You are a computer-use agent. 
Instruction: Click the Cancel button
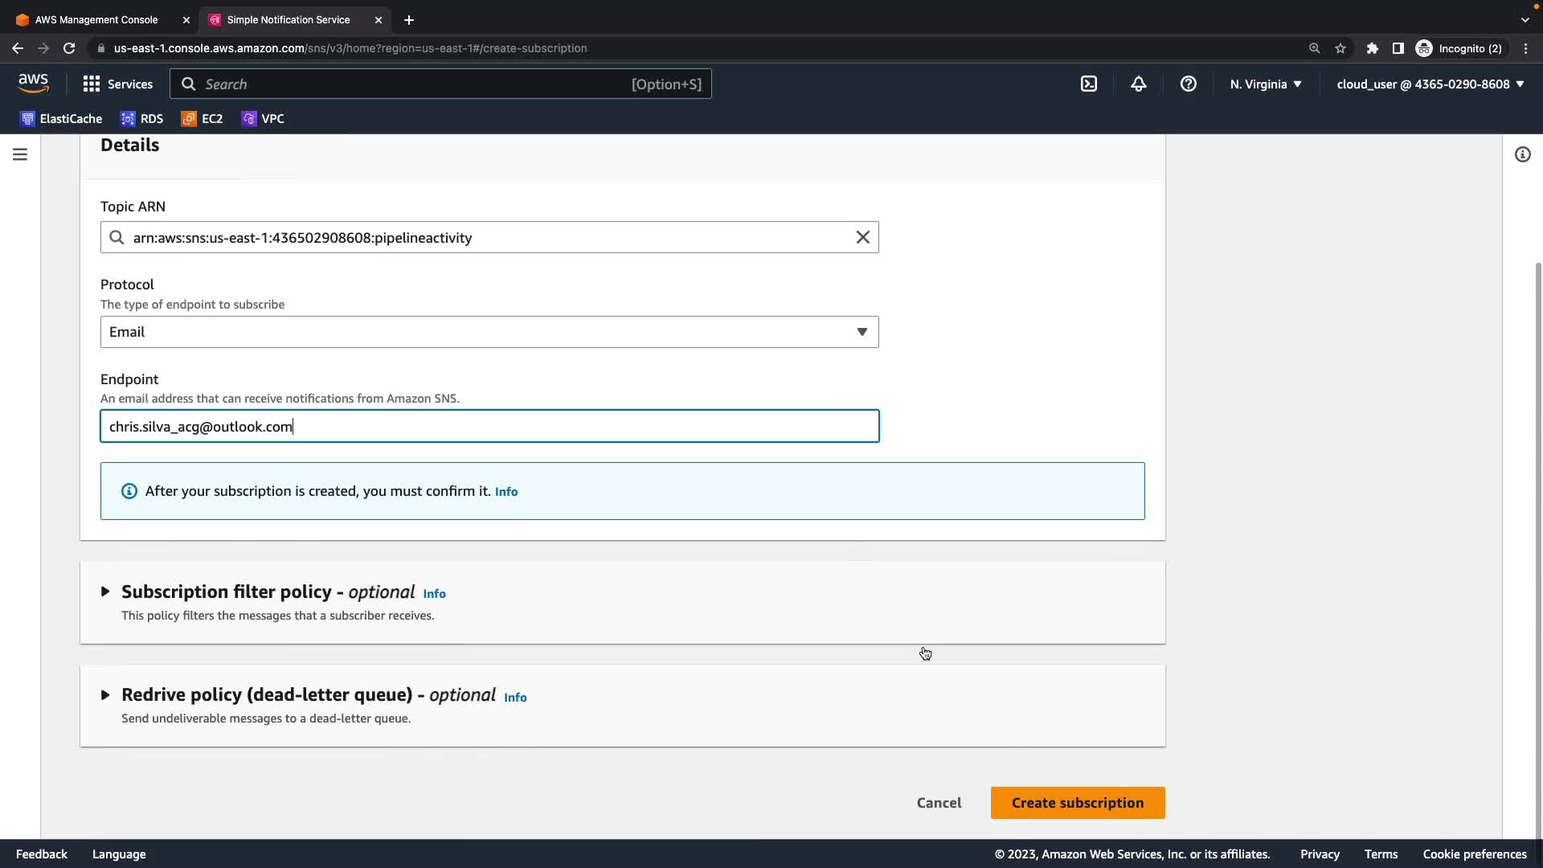(x=939, y=803)
